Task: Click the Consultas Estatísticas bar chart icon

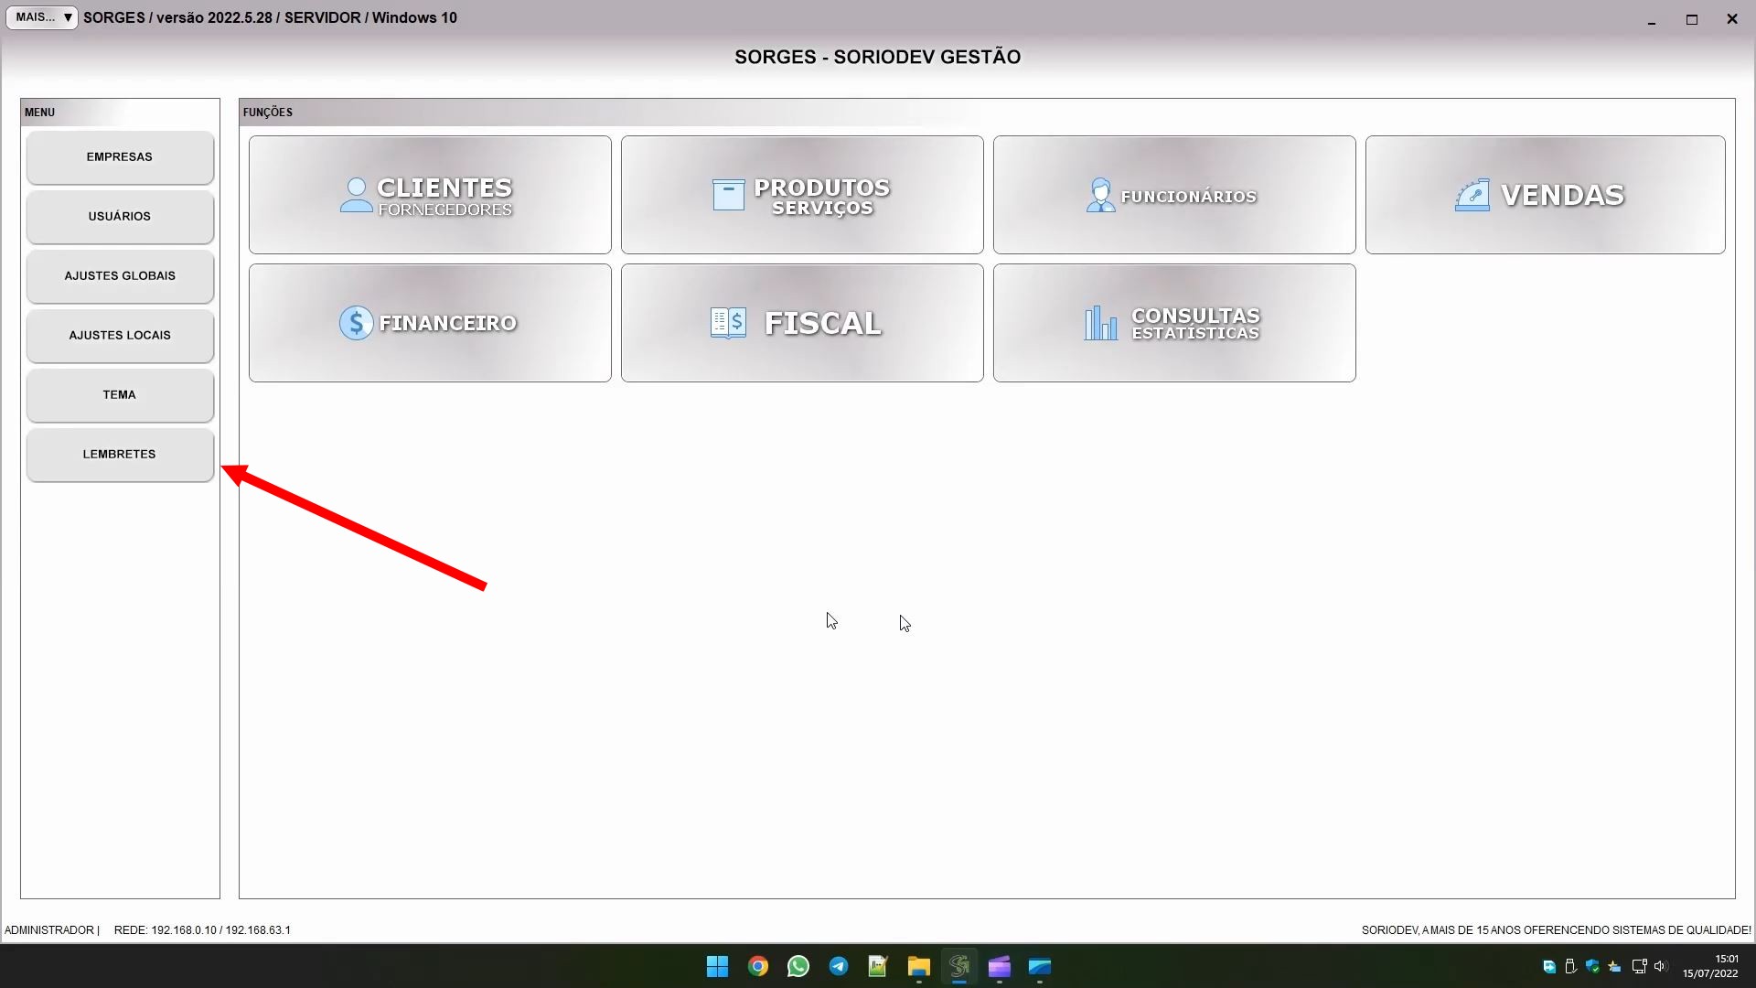Action: coord(1100,323)
